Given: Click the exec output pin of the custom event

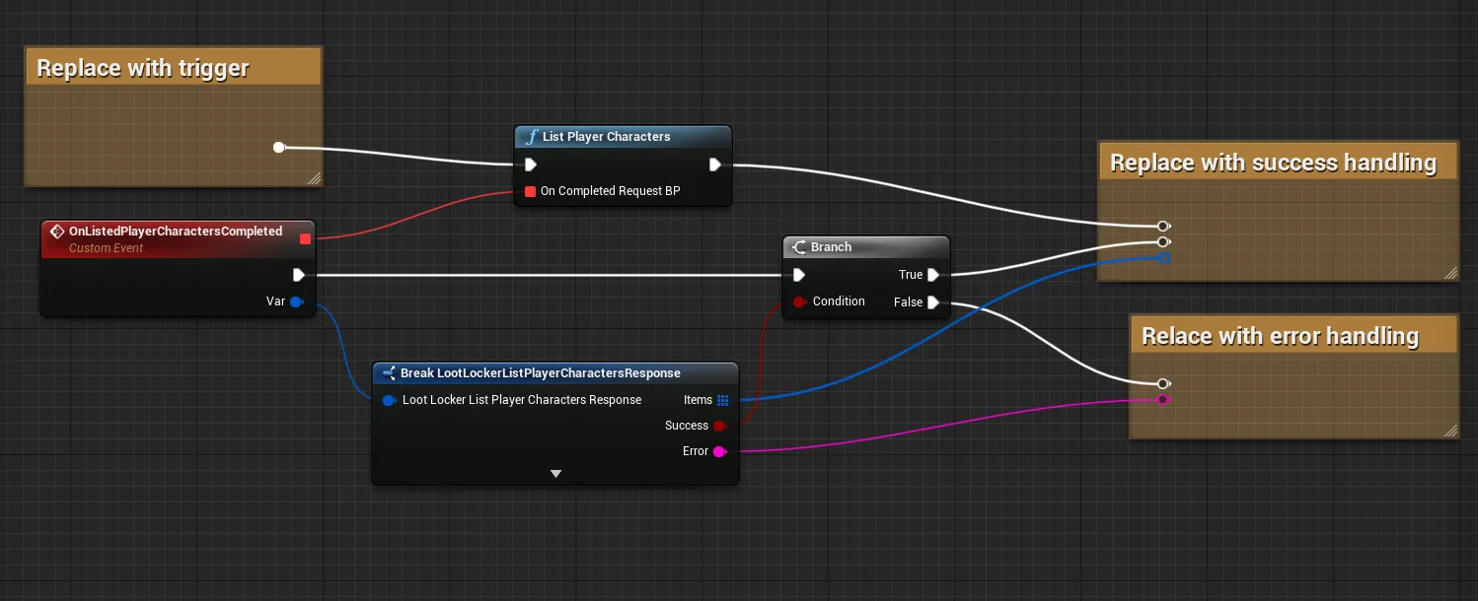Looking at the screenshot, I should tap(299, 275).
